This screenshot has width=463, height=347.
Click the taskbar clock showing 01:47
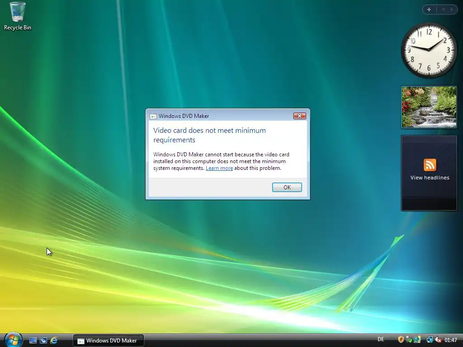[x=451, y=340]
